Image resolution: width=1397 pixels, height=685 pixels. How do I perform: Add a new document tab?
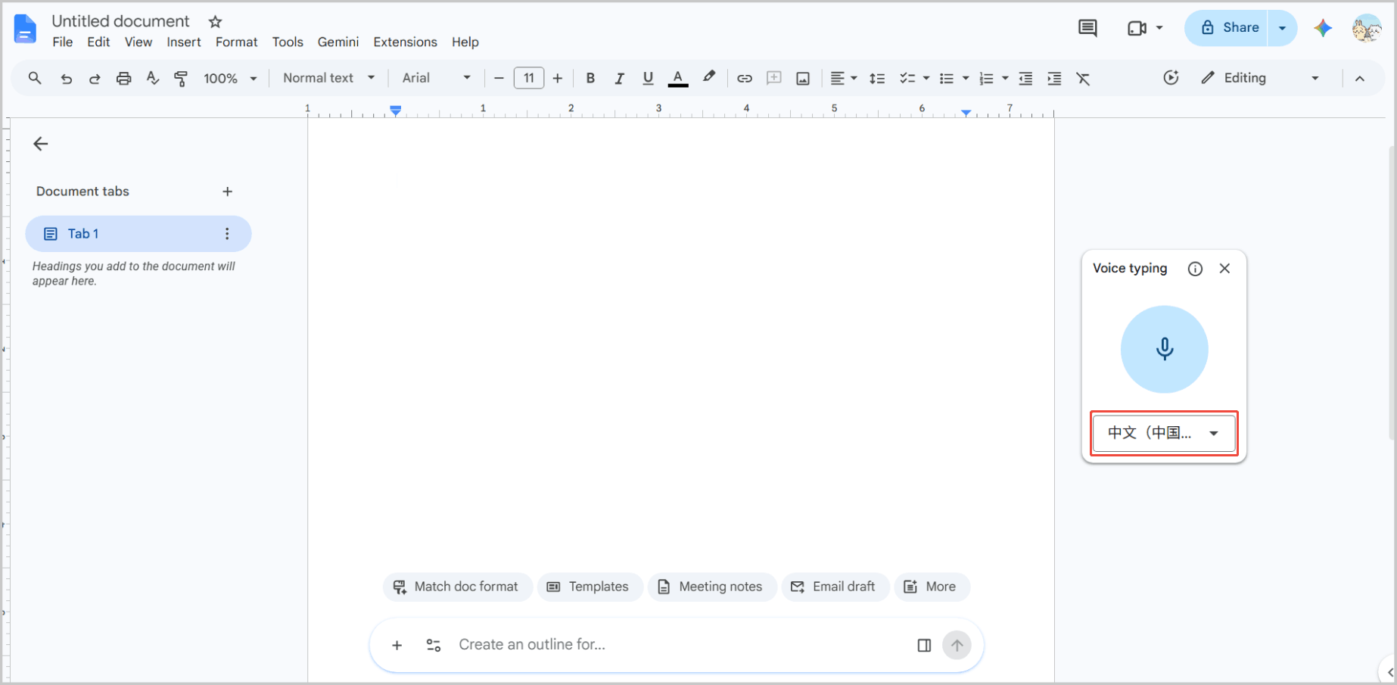point(227,191)
